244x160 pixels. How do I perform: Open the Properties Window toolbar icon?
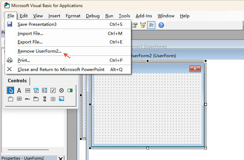[x=135, y=25]
